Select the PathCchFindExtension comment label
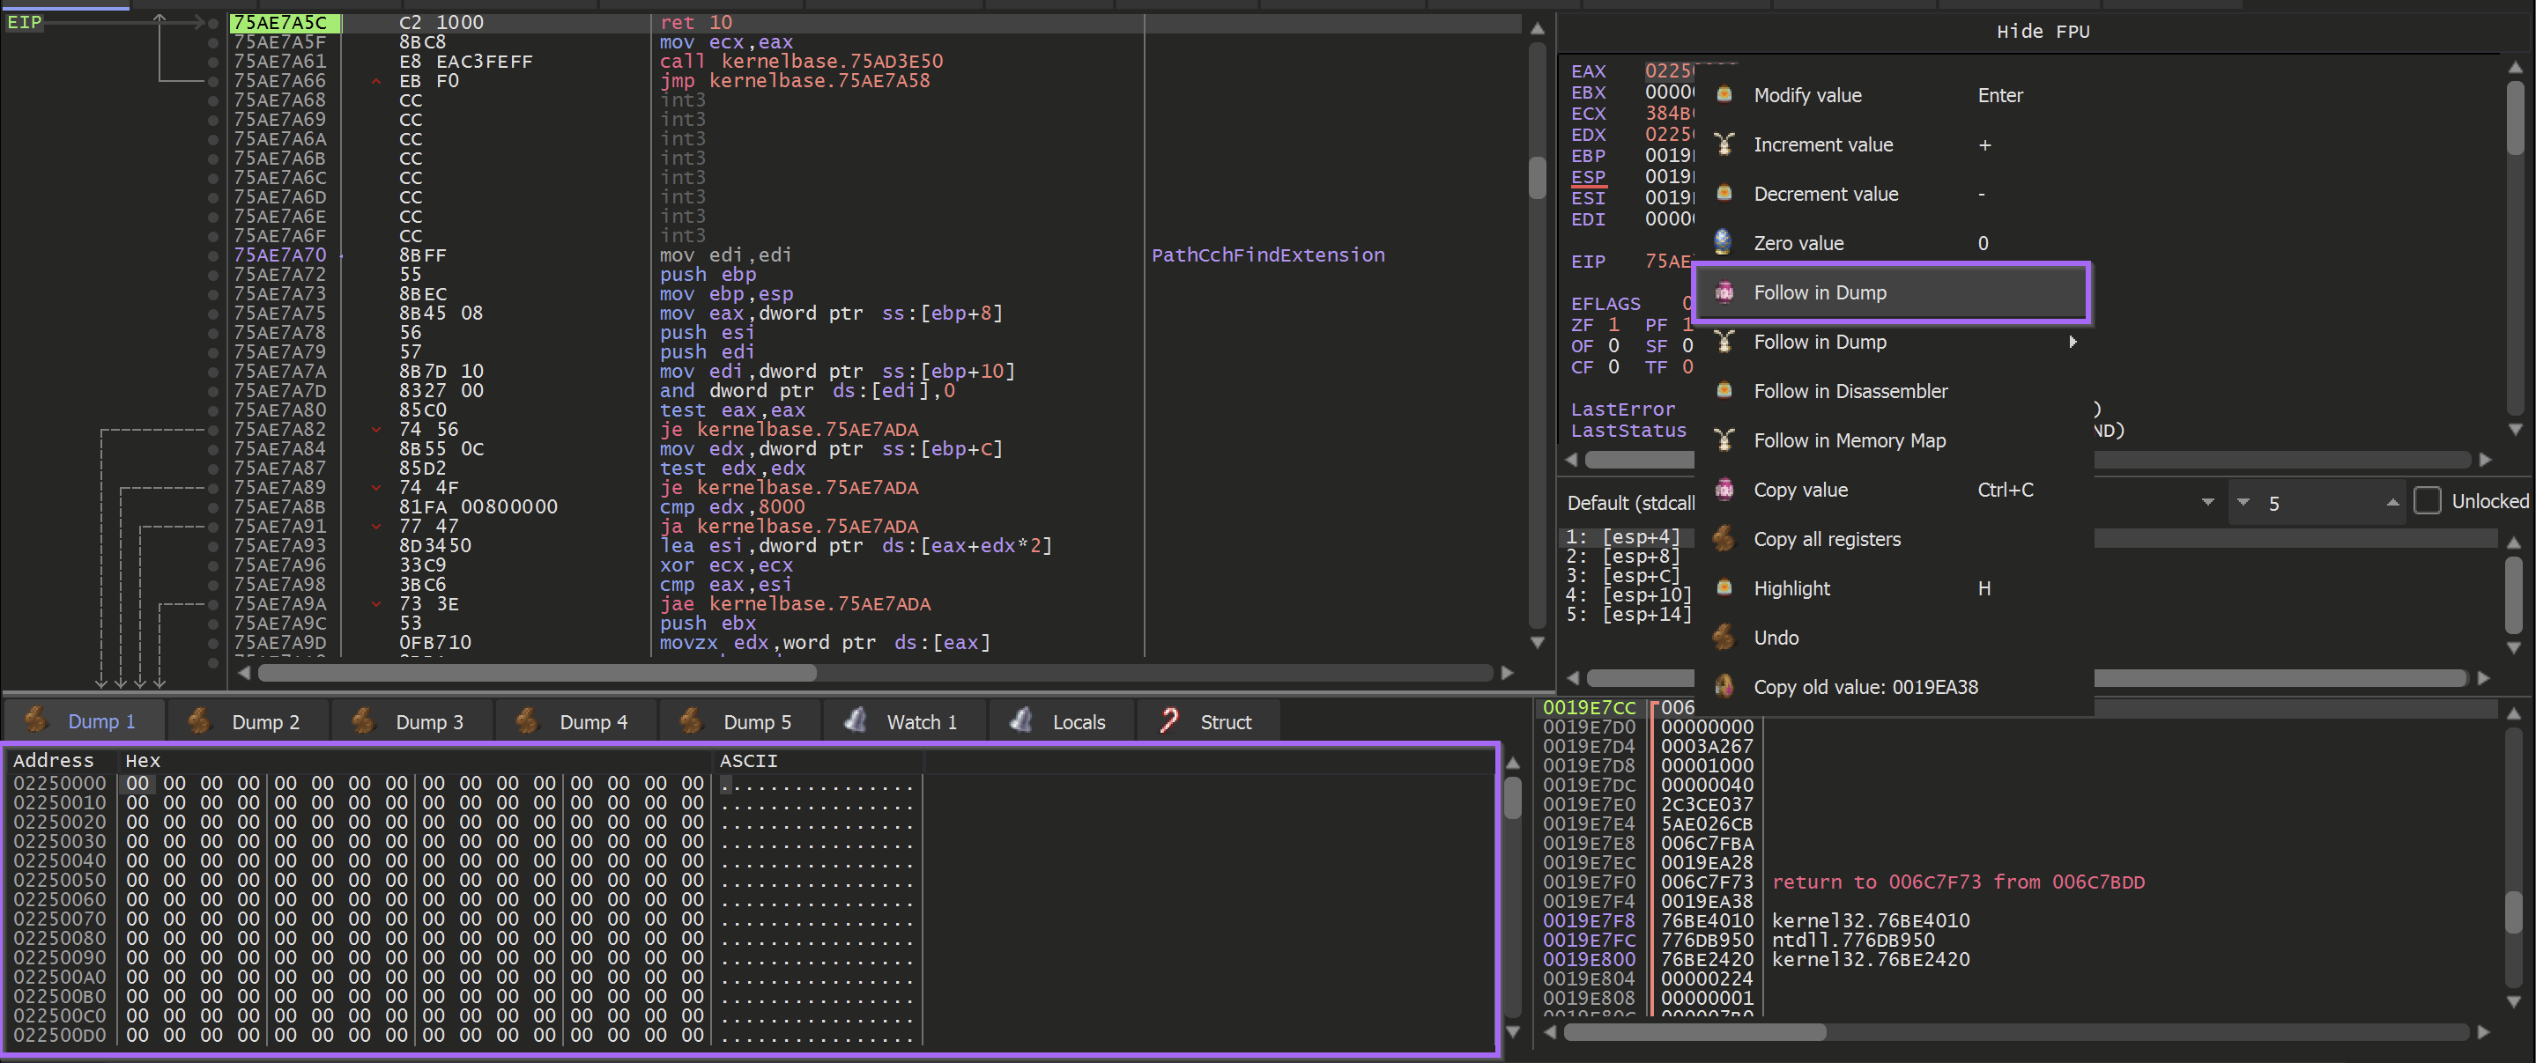Screen dimensions: 2536x1063 tap(1267, 255)
